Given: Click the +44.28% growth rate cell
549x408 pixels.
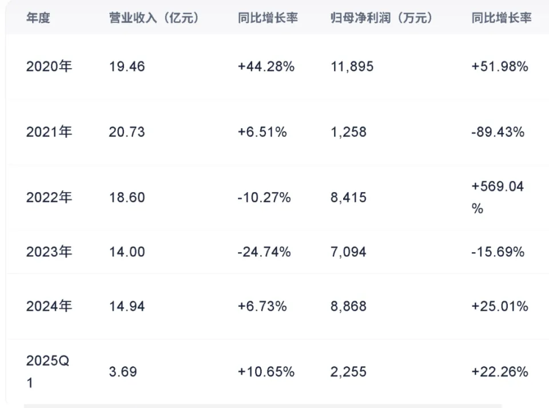Looking at the screenshot, I should point(266,66).
